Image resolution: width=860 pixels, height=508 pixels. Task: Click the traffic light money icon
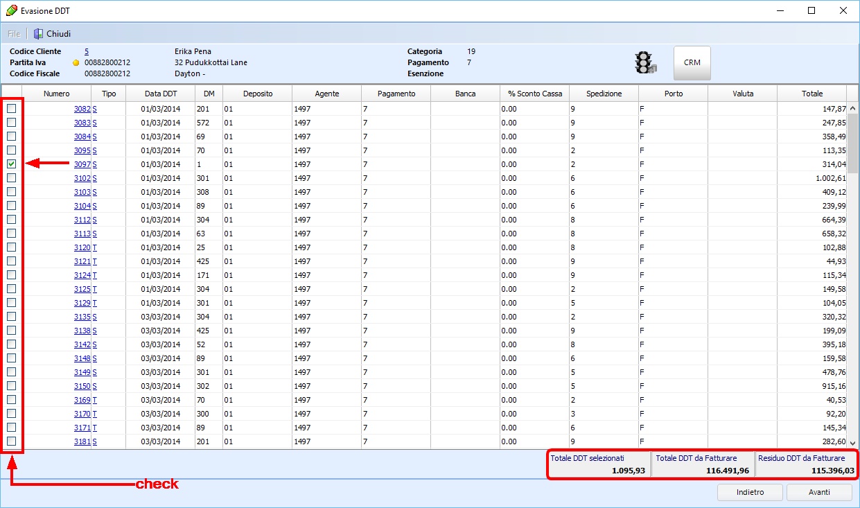[646, 63]
